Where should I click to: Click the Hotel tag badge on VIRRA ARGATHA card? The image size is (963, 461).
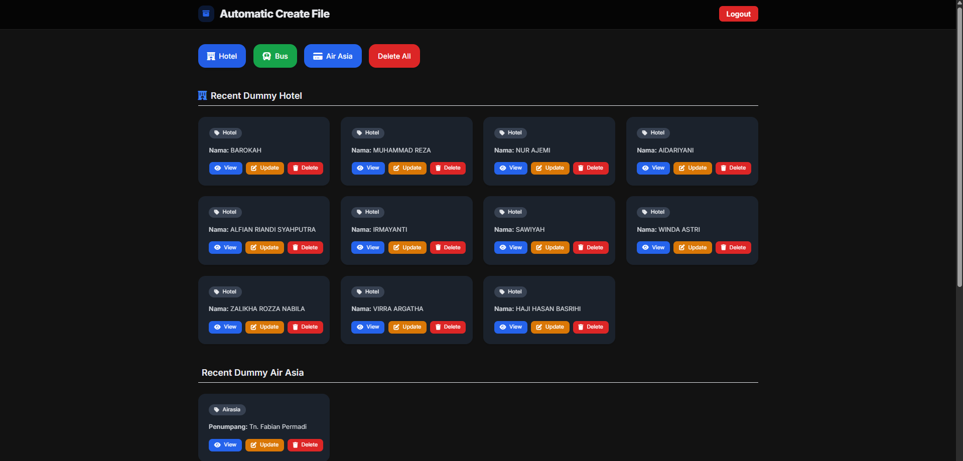pyautogui.click(x=367, y=292)
